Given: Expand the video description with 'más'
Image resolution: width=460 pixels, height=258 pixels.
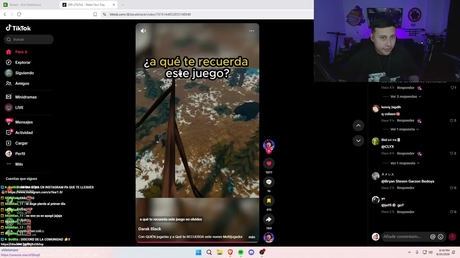Looking at the screenshot, I should point(252,237).
